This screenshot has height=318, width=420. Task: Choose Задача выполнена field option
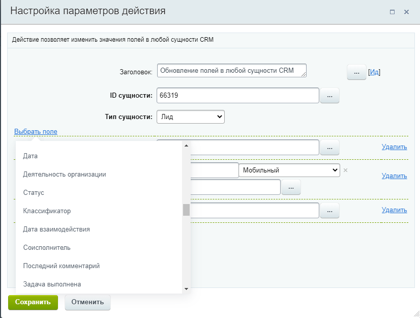point(52,284)
